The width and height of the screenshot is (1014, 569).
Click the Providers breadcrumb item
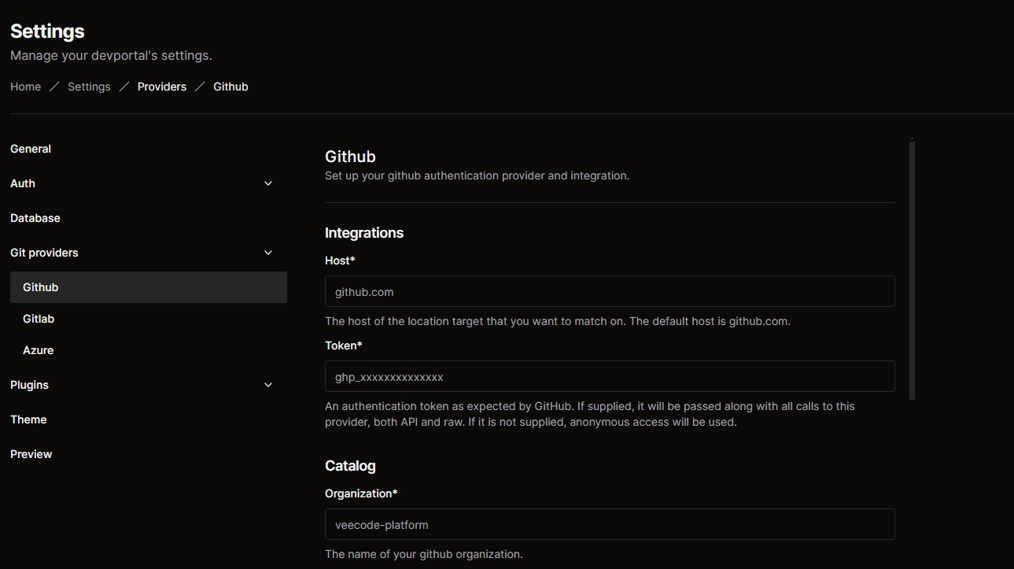pos(162,87)
